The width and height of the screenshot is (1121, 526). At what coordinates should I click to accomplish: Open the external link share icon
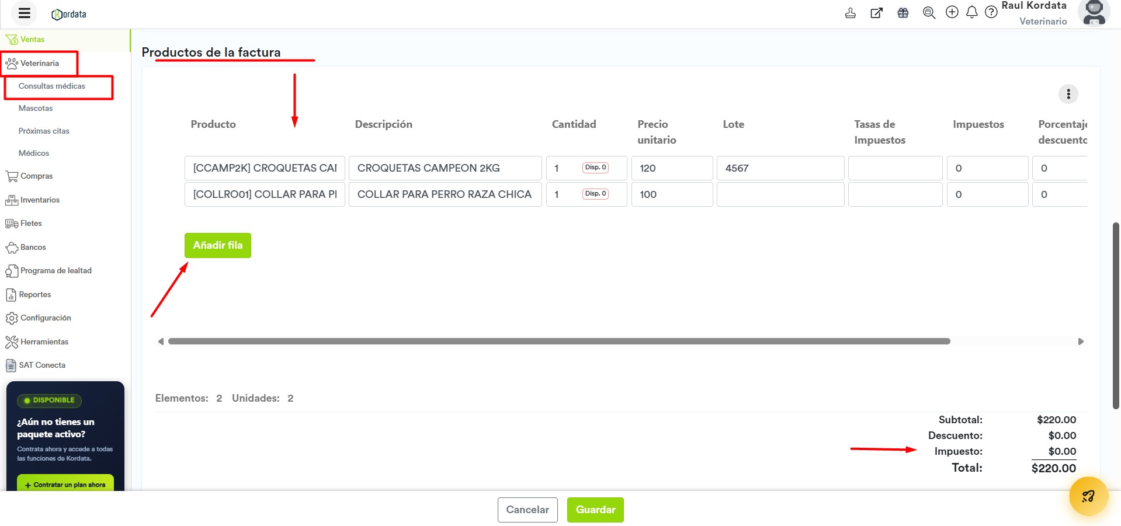pos(876,13)
